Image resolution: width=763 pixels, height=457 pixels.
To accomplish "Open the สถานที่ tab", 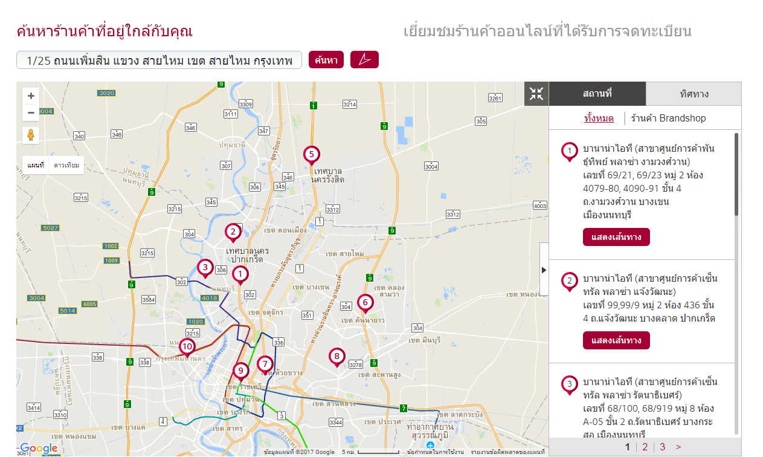I will click(x=597, y=94).
